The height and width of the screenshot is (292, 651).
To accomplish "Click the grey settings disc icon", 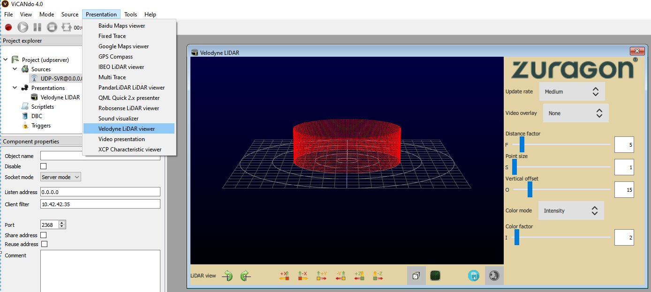I will point(494,276).
